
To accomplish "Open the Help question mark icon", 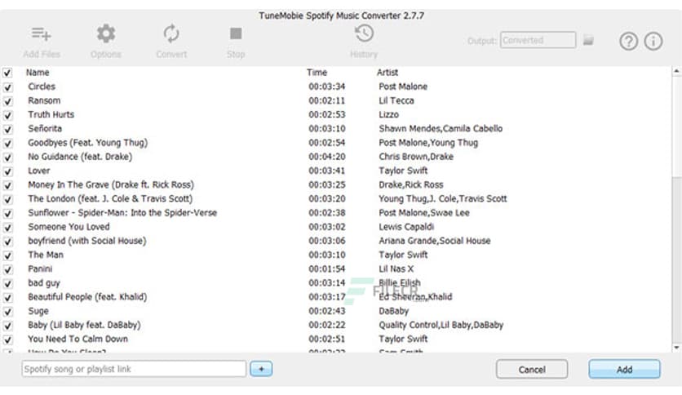I will [628, 42].
